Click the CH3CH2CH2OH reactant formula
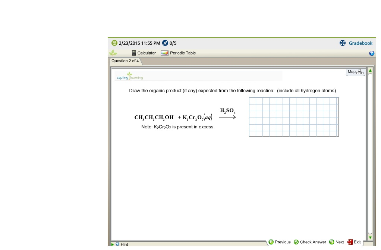The image size is (381, 250). (x=154, y=118)
